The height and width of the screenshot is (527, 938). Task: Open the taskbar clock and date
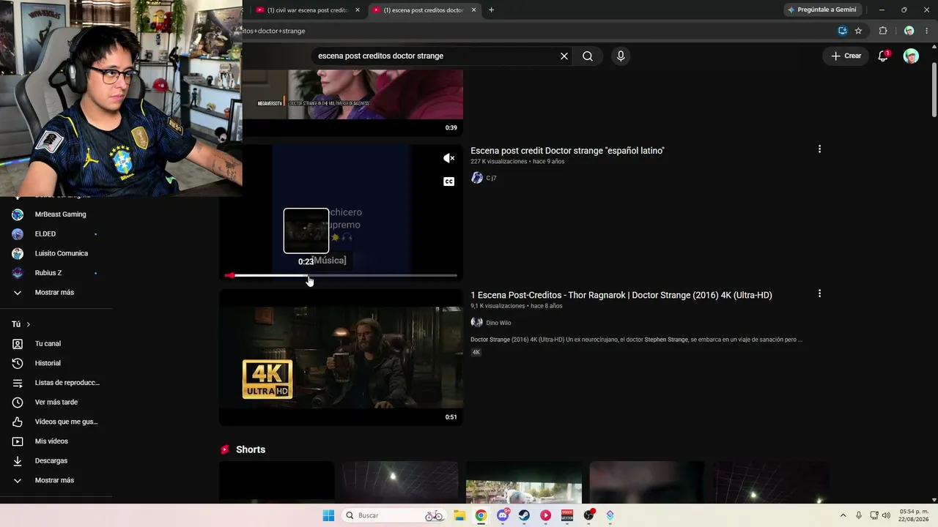(914, 515)
